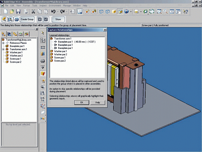Close the Capture Relationships dialog
This screenshot has height=152, width=202.
tap(105, 30)
